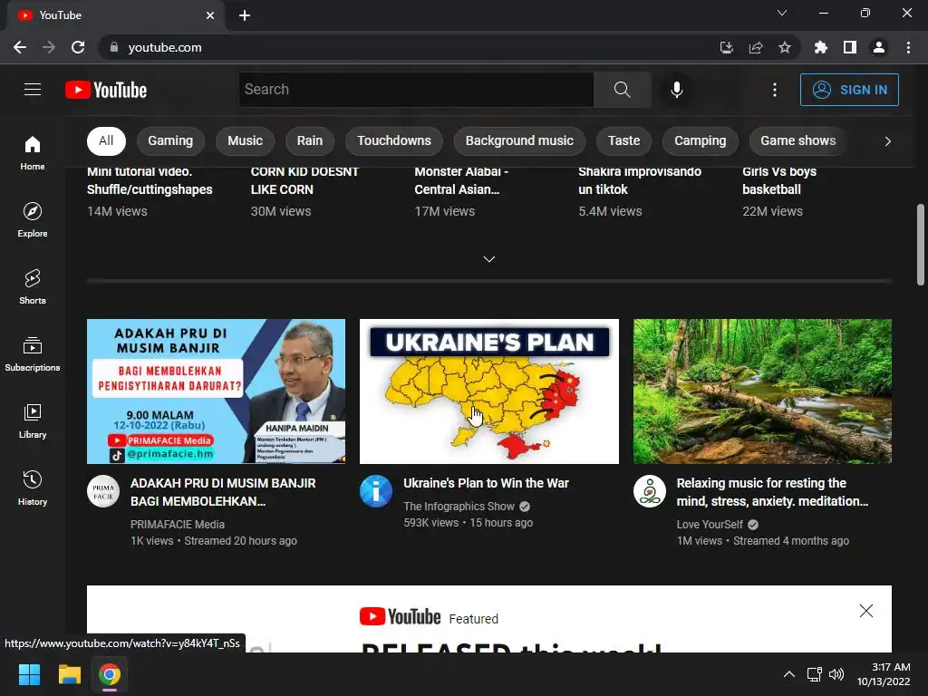Screen dimensions: 928x696
Task: Show hidden system tray icons
Action: [789, 674]
